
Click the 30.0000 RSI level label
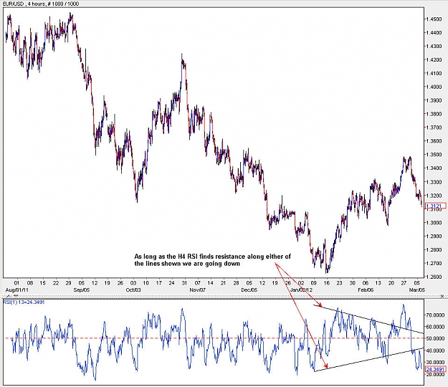pyautogui.click(x=435, y=362)
